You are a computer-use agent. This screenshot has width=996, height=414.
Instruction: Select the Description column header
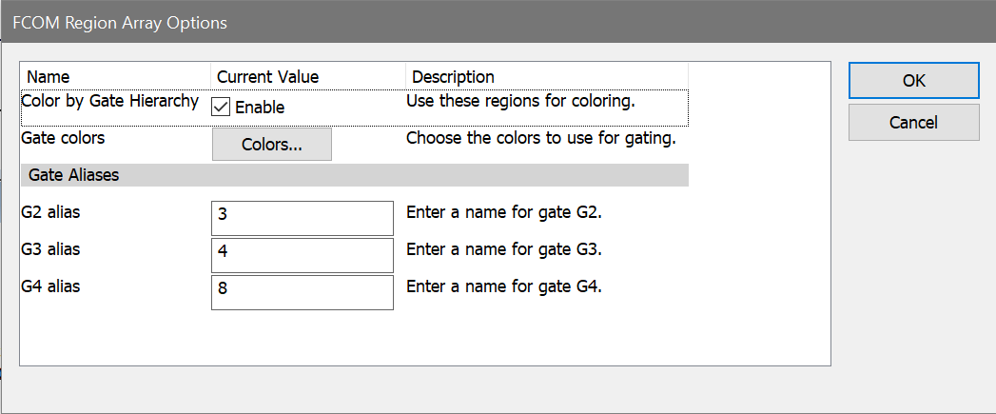point(453,76)
